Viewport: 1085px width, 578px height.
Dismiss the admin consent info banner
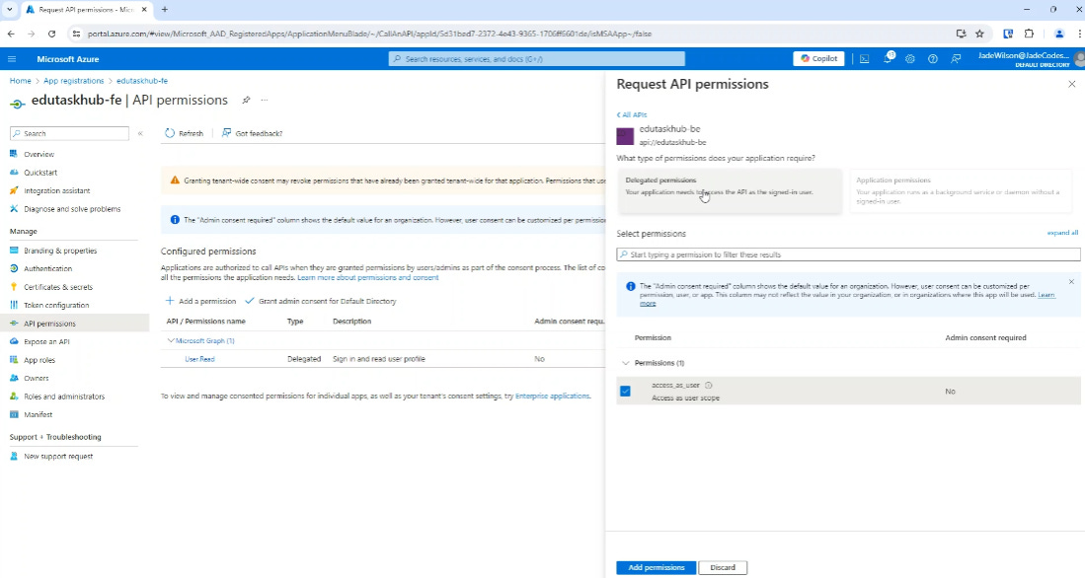[1071, 282]
